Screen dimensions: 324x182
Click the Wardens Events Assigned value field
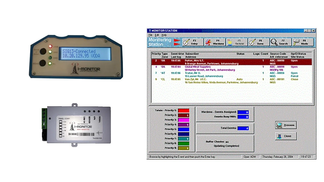[243, 112]
